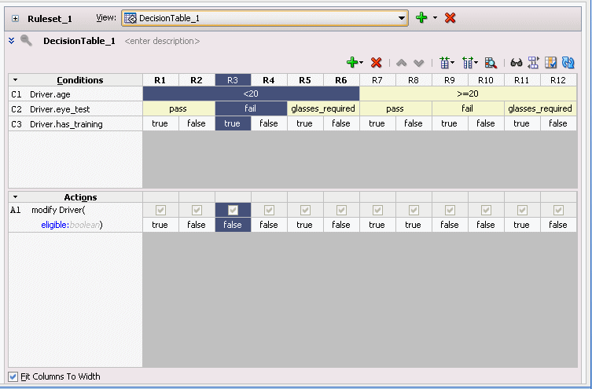Select the A1 modify Driver action row

75,218
